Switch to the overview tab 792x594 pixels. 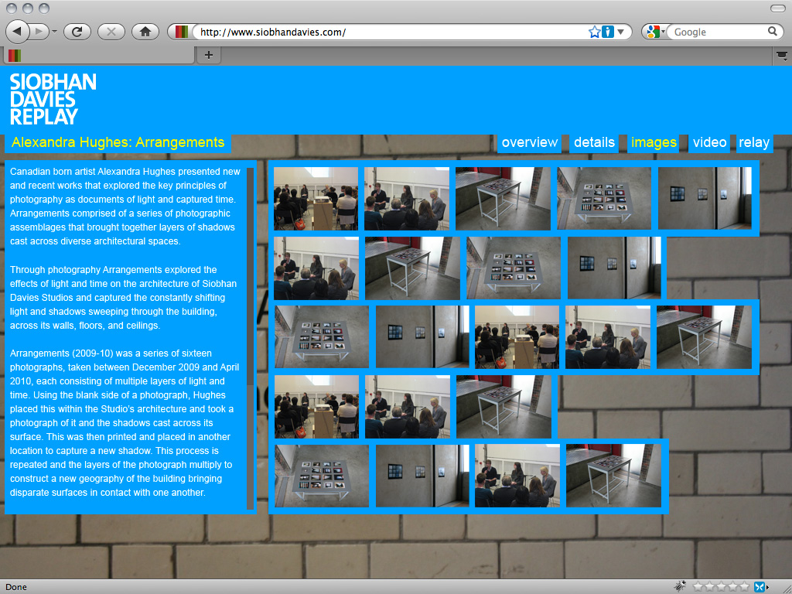click(x=529, y=142)
